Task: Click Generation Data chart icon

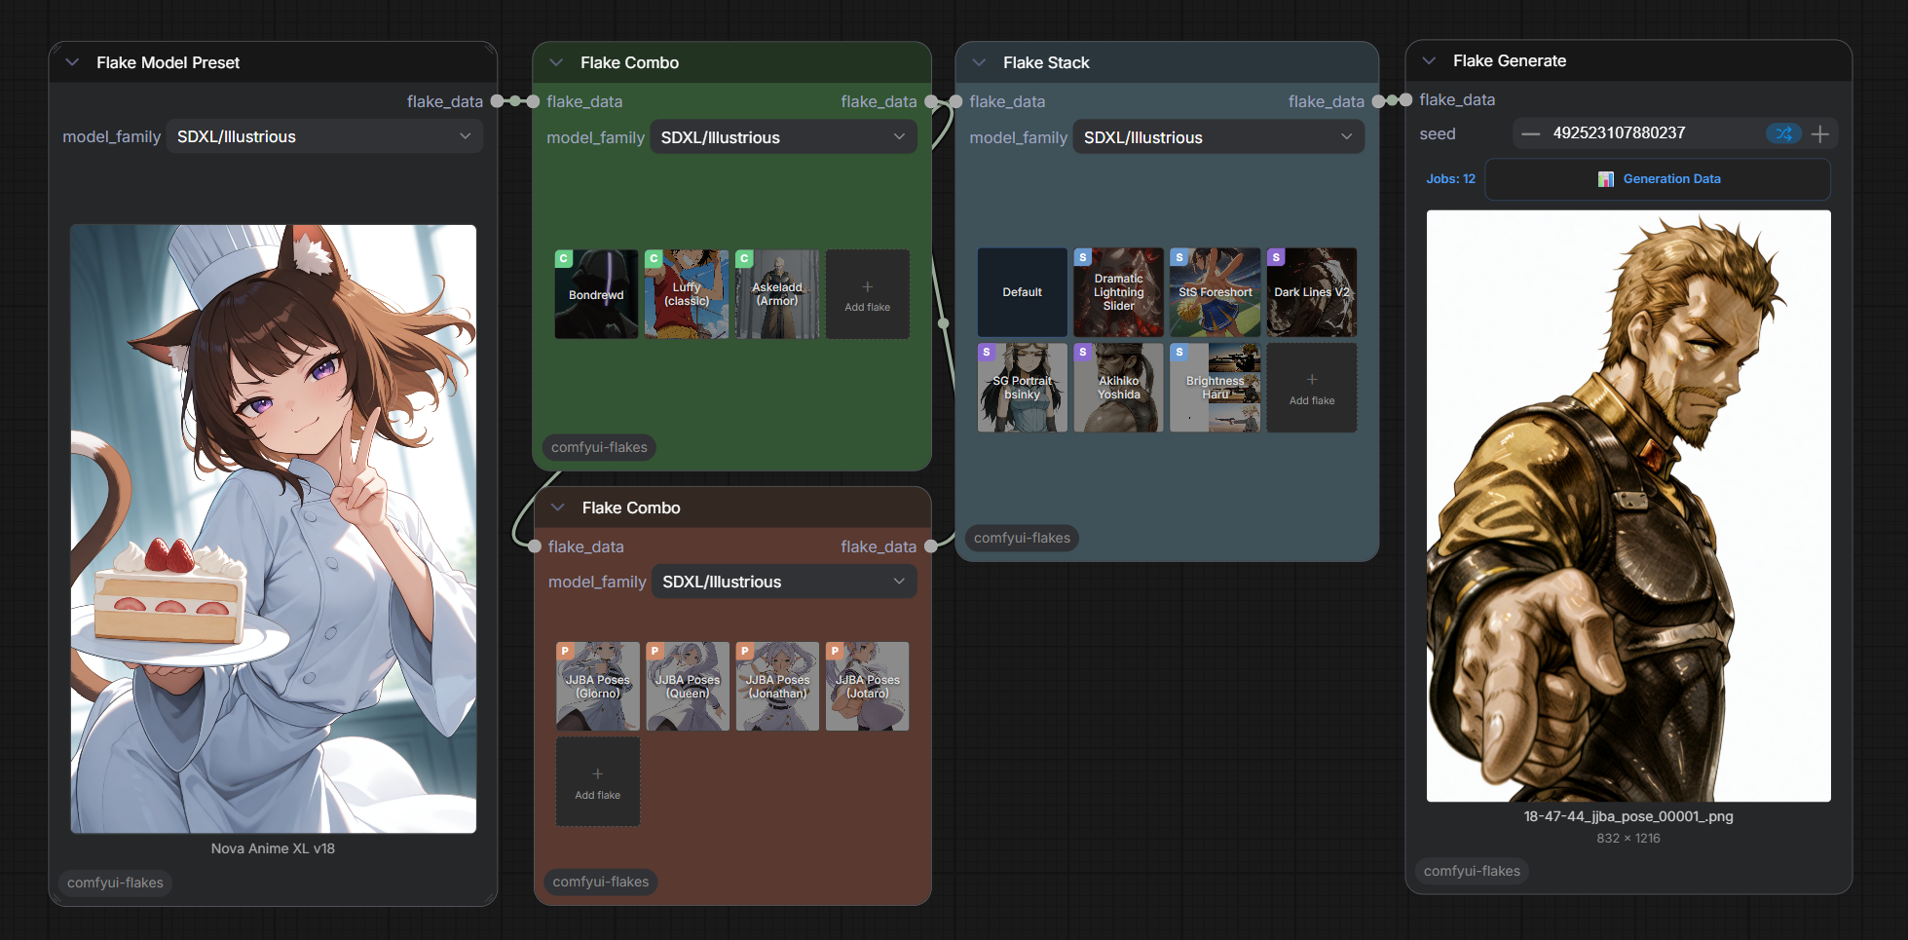Action: tap(1606, 179)
